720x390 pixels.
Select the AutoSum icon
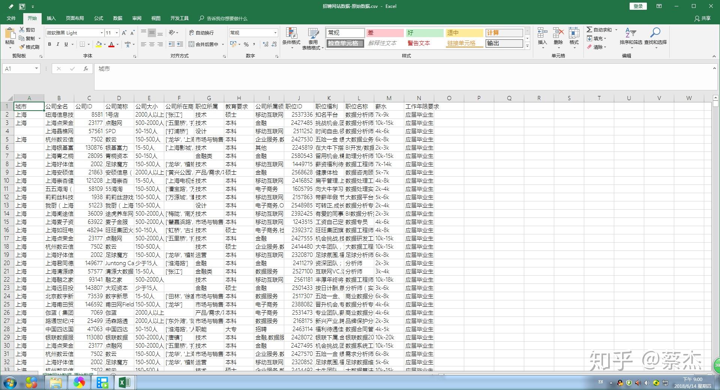click(x=598, y=29)
